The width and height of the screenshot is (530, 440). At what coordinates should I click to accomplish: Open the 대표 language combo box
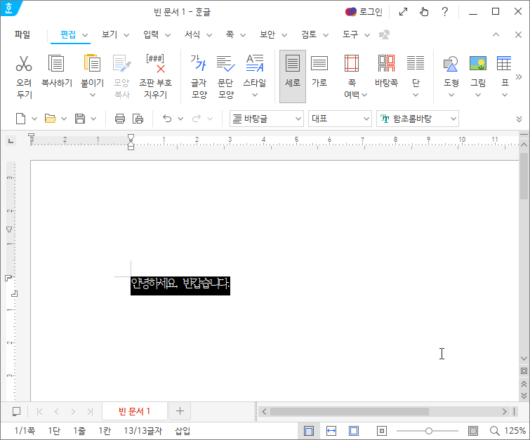[340, 119]
